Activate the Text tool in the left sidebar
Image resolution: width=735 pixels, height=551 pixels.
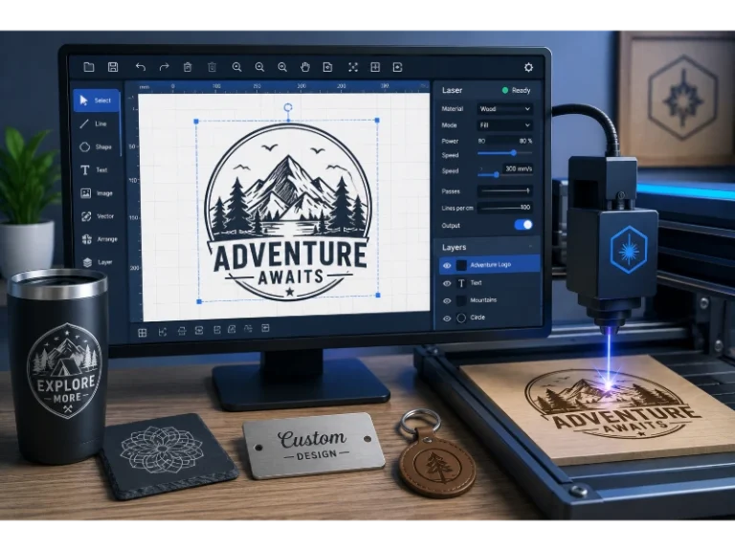click(96, 169)
